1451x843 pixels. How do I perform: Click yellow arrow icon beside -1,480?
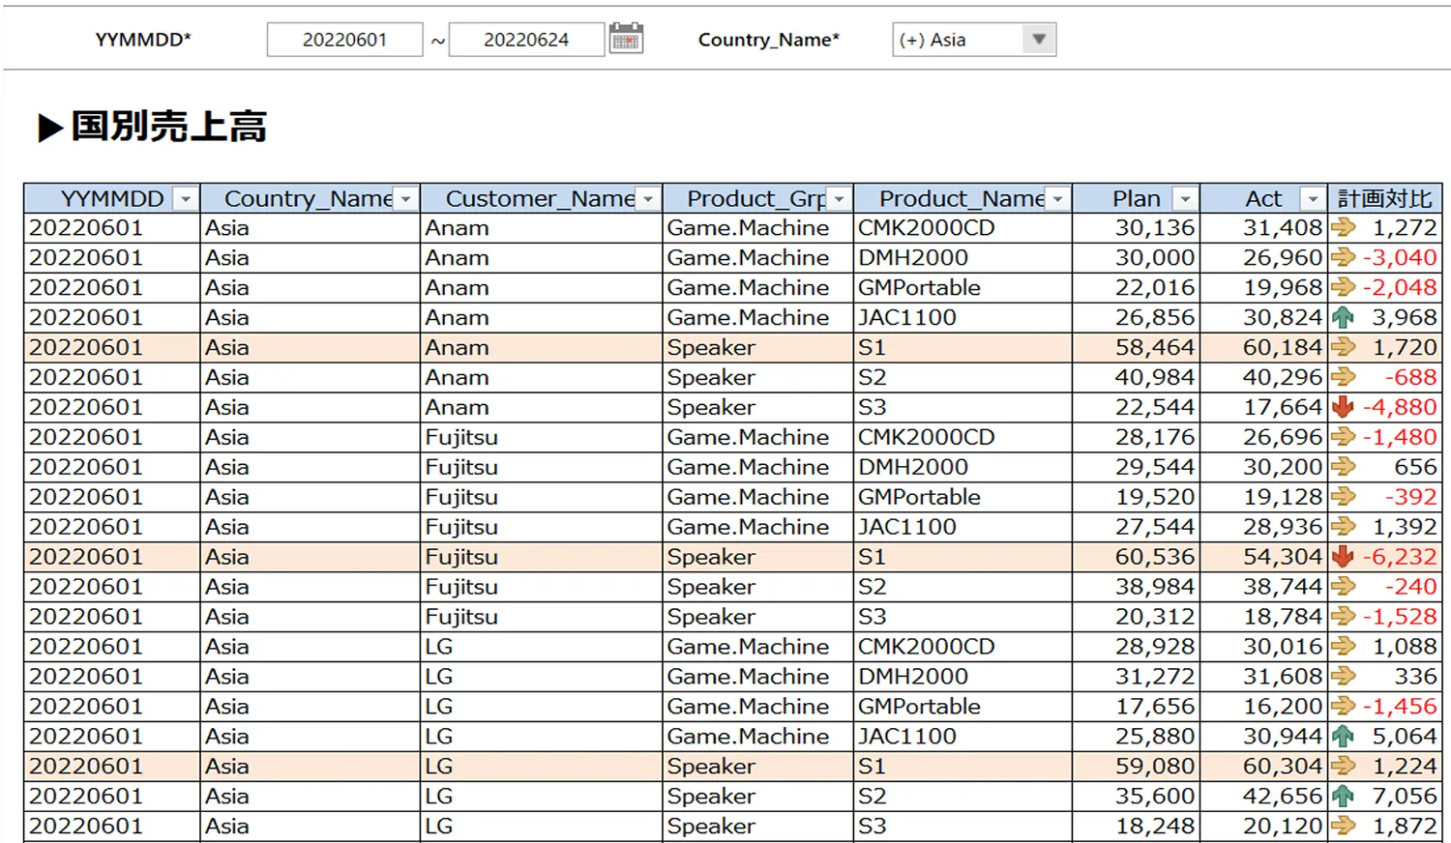pyautogui.click(x=1343, y=437)
